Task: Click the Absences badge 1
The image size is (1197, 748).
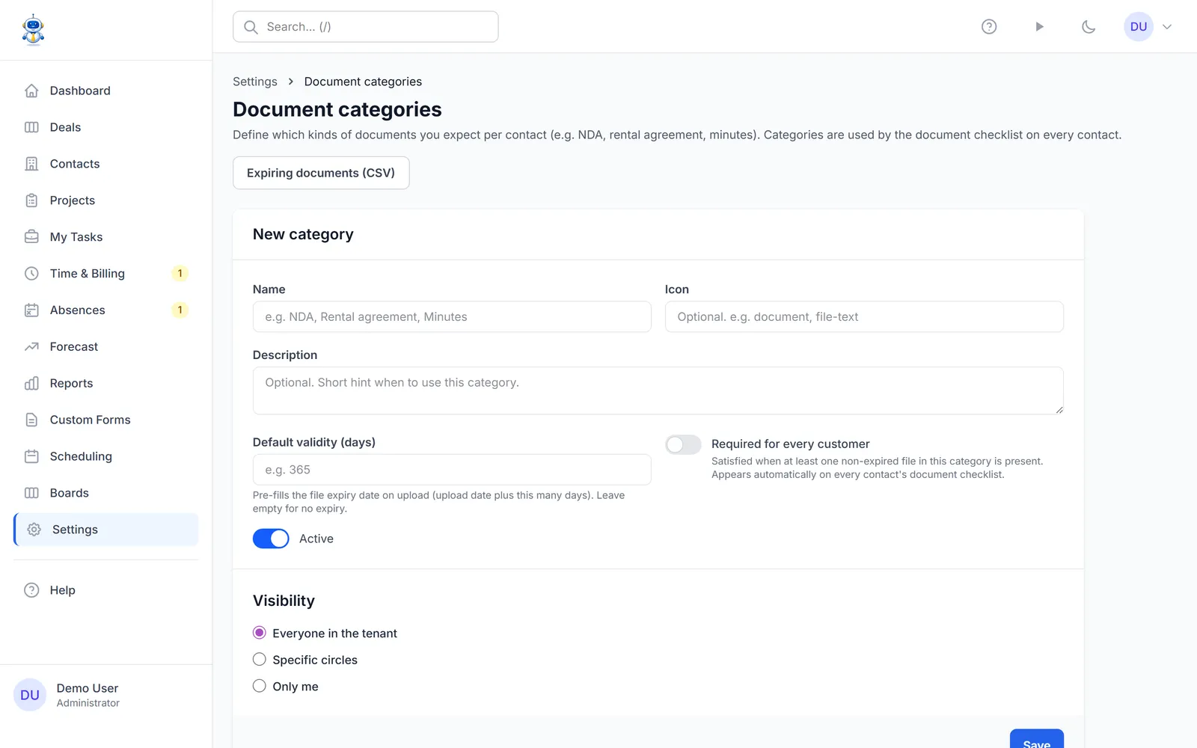Action: pyautogui.click(x=180, y=310)
